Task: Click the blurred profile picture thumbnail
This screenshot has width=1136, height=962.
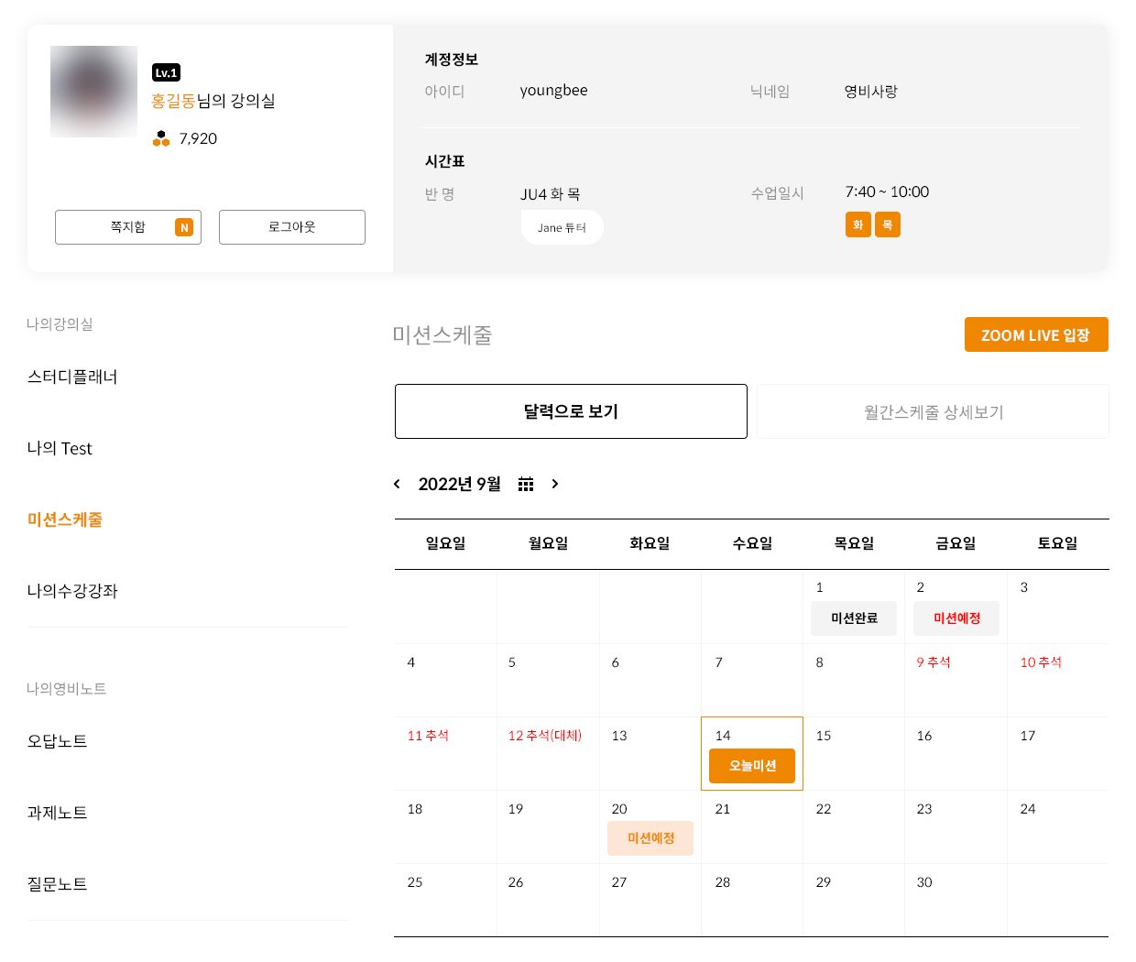Action: pyautogui.click(x=93, y=92)
